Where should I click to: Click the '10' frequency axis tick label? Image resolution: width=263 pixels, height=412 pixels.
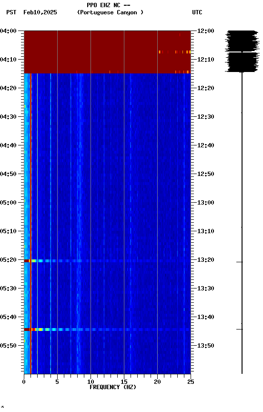click(x=91, y=382)
